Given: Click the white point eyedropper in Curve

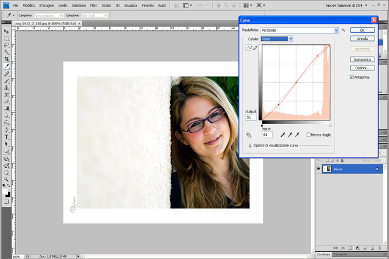Looking at the screenshot, I should (x=297, y=135).
